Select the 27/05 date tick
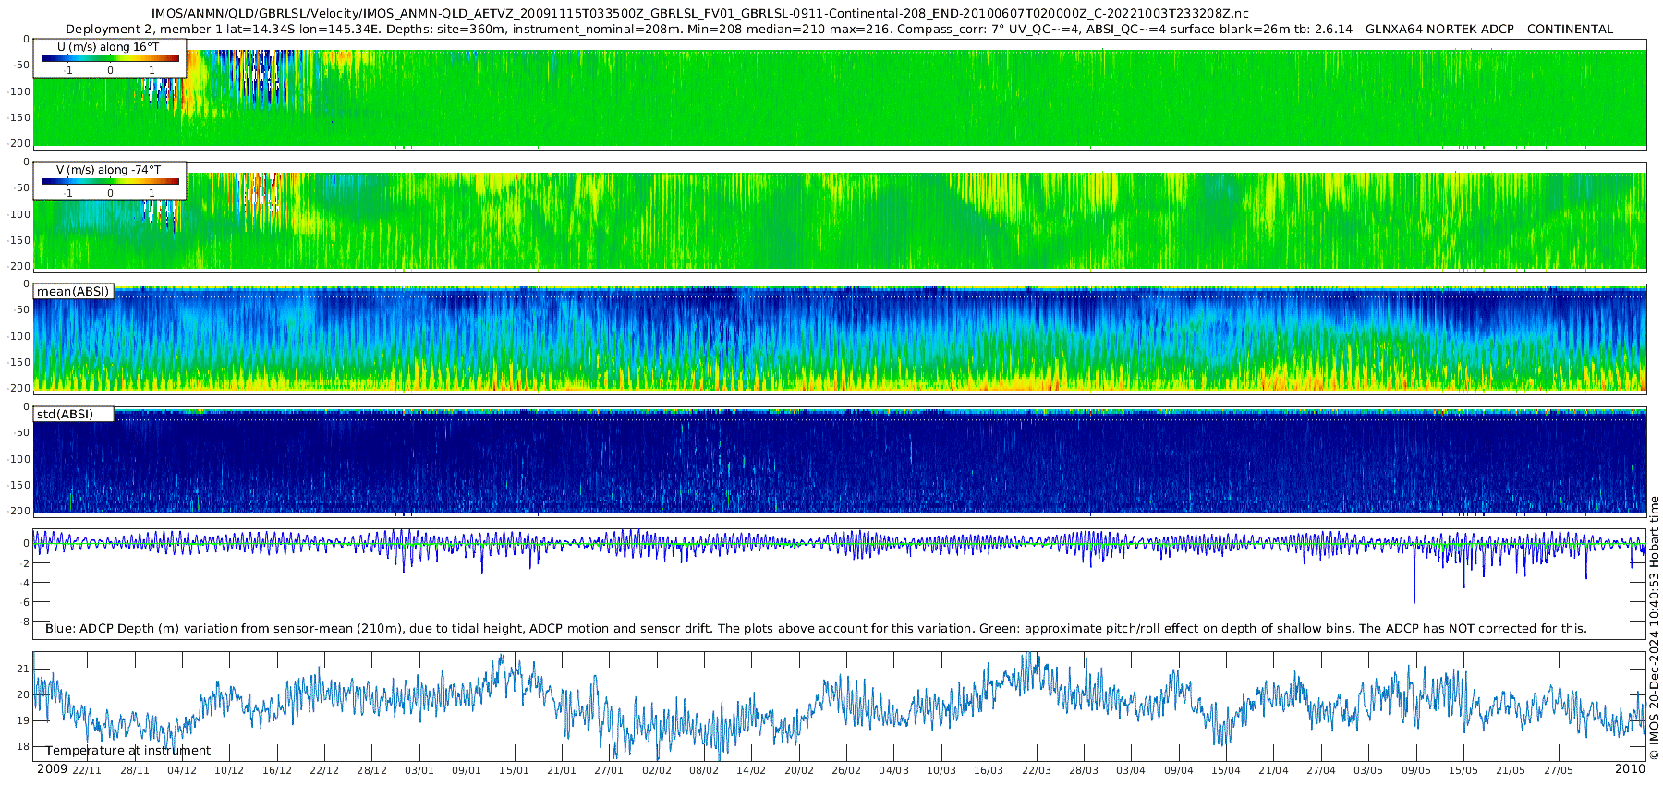This screenshot has width=1663, height=785. (1558, 770)
